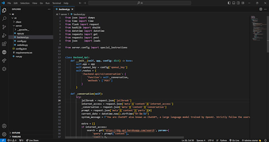The height and width of the screenshot is (142, 269).
Task: Open Explorer Views and More Actions ellipsis
Action: tap(49, 9)
